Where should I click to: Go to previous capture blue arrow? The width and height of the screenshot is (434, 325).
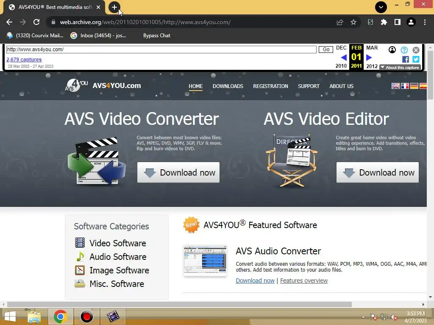click(344, 58)
